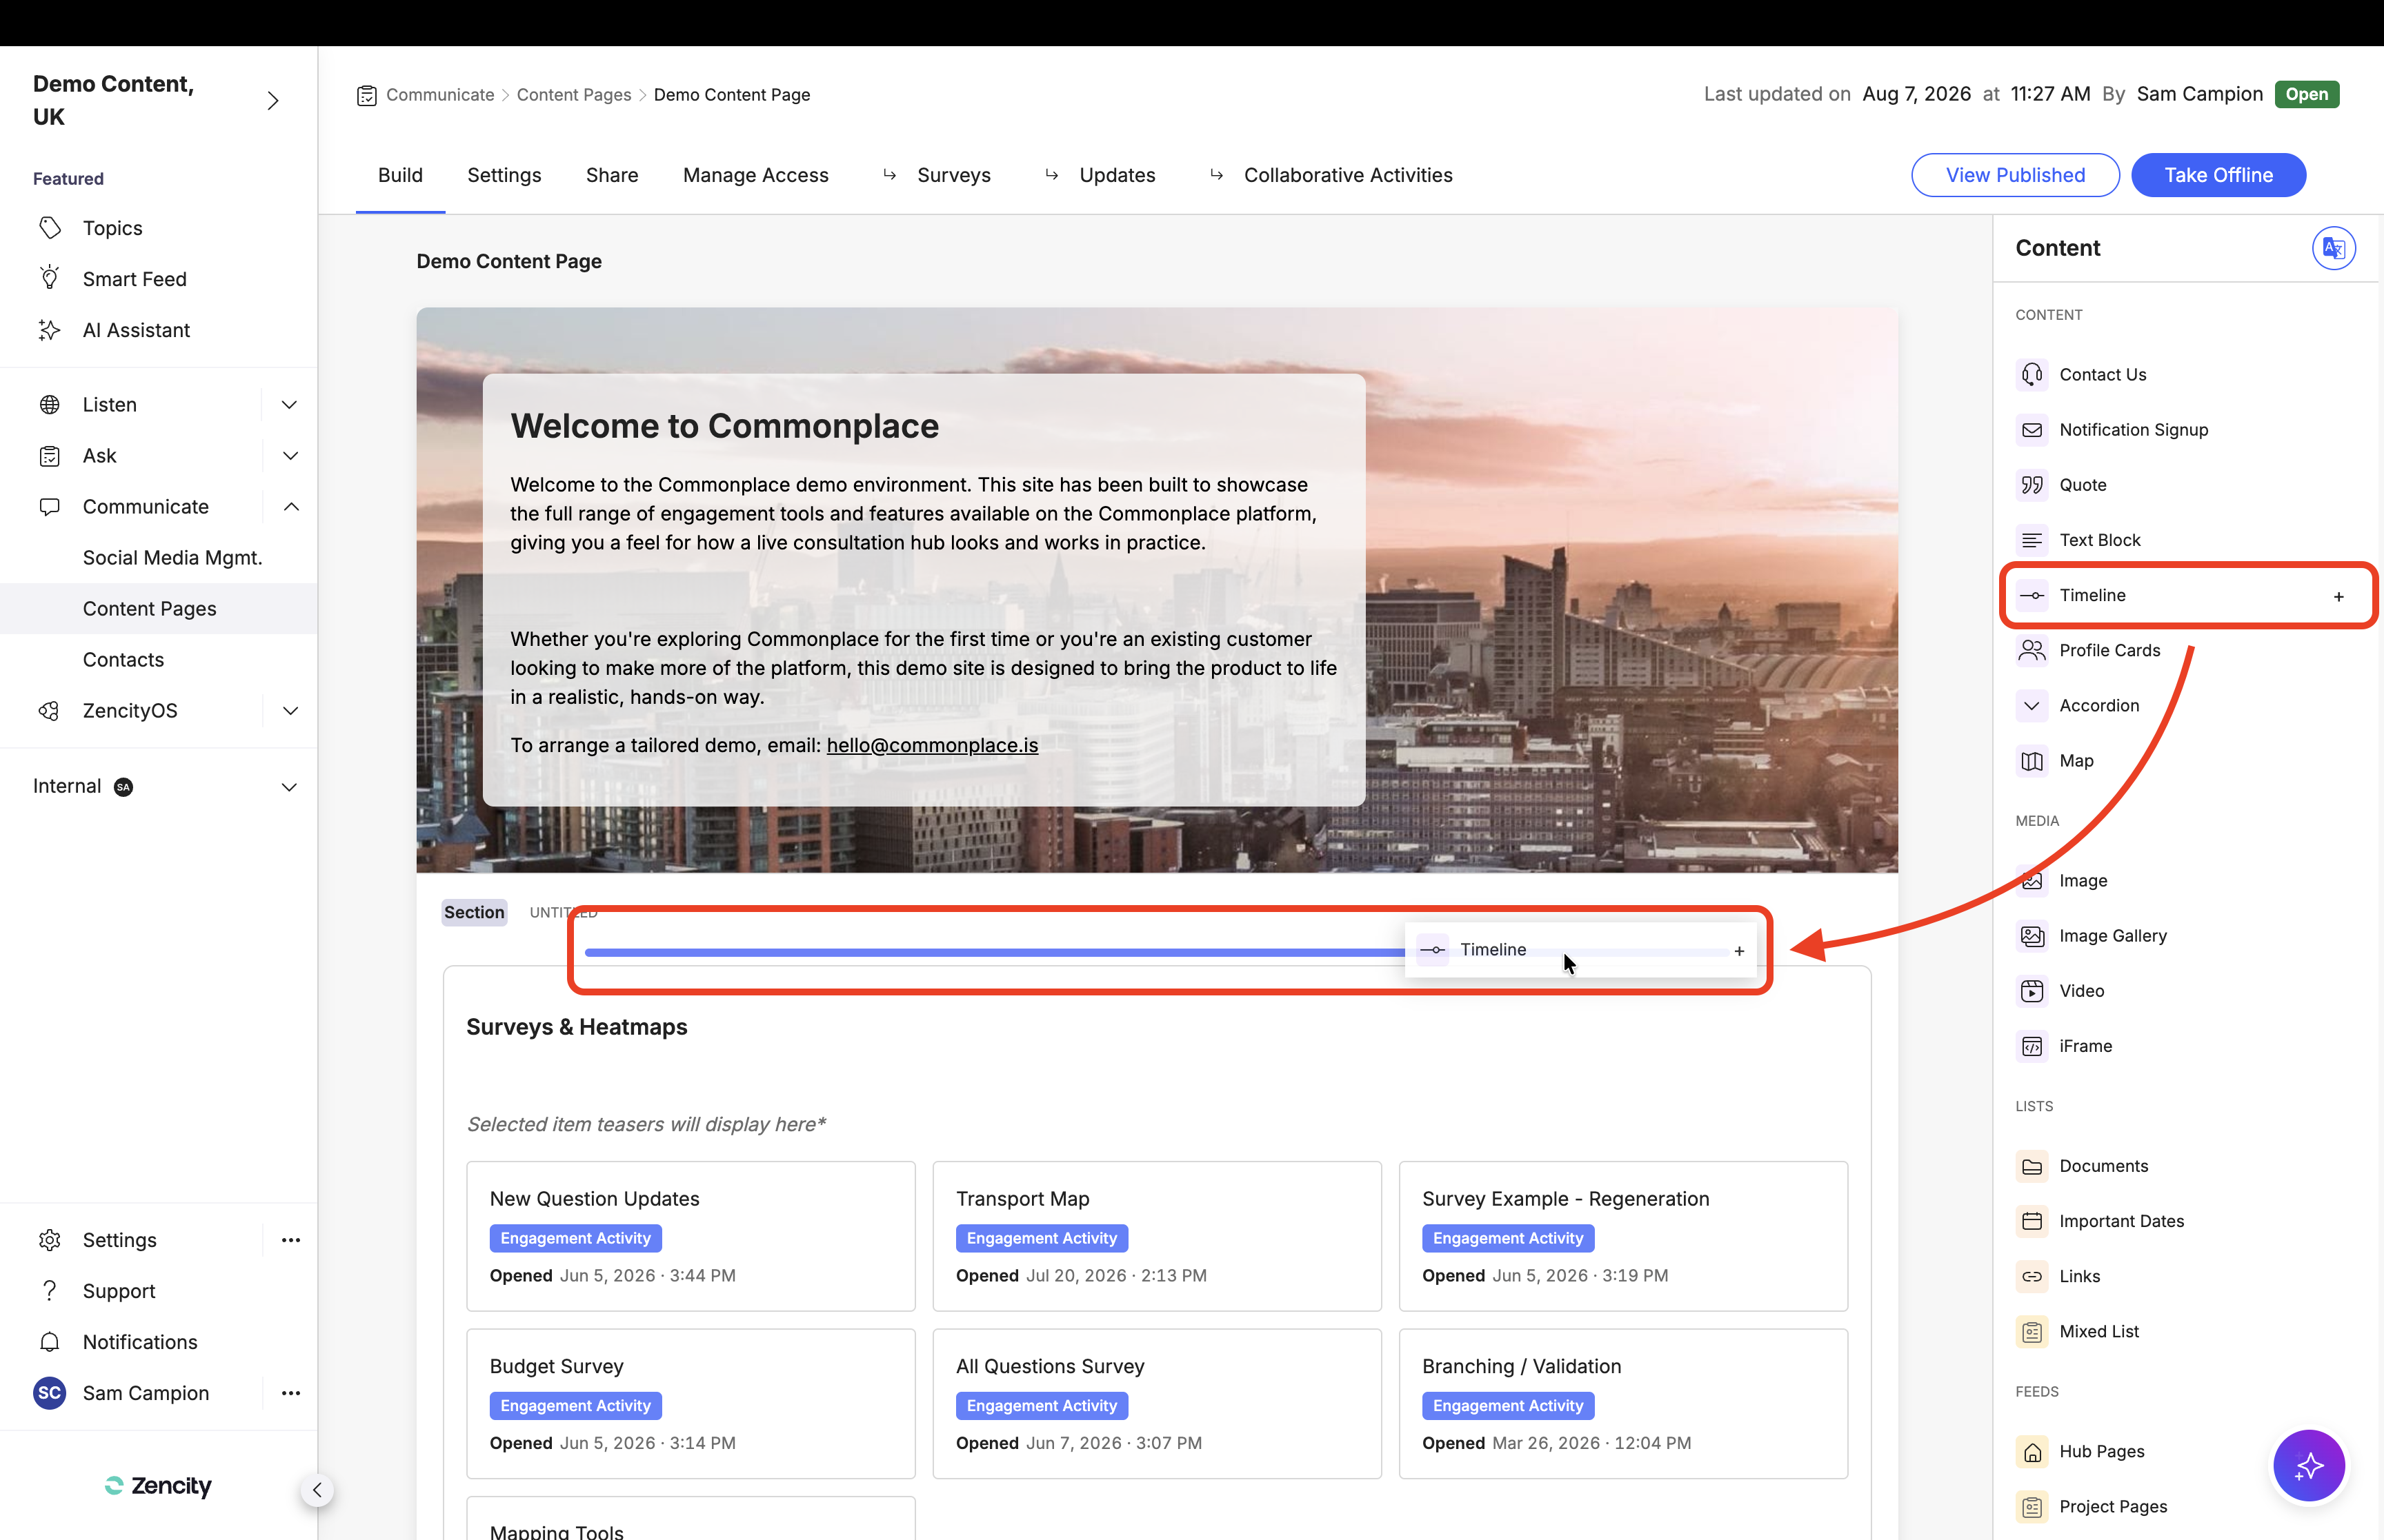Open the Sam Campion more options ellipsis
This screenshot has height=1540, width=2384.
pos(291,1393)
